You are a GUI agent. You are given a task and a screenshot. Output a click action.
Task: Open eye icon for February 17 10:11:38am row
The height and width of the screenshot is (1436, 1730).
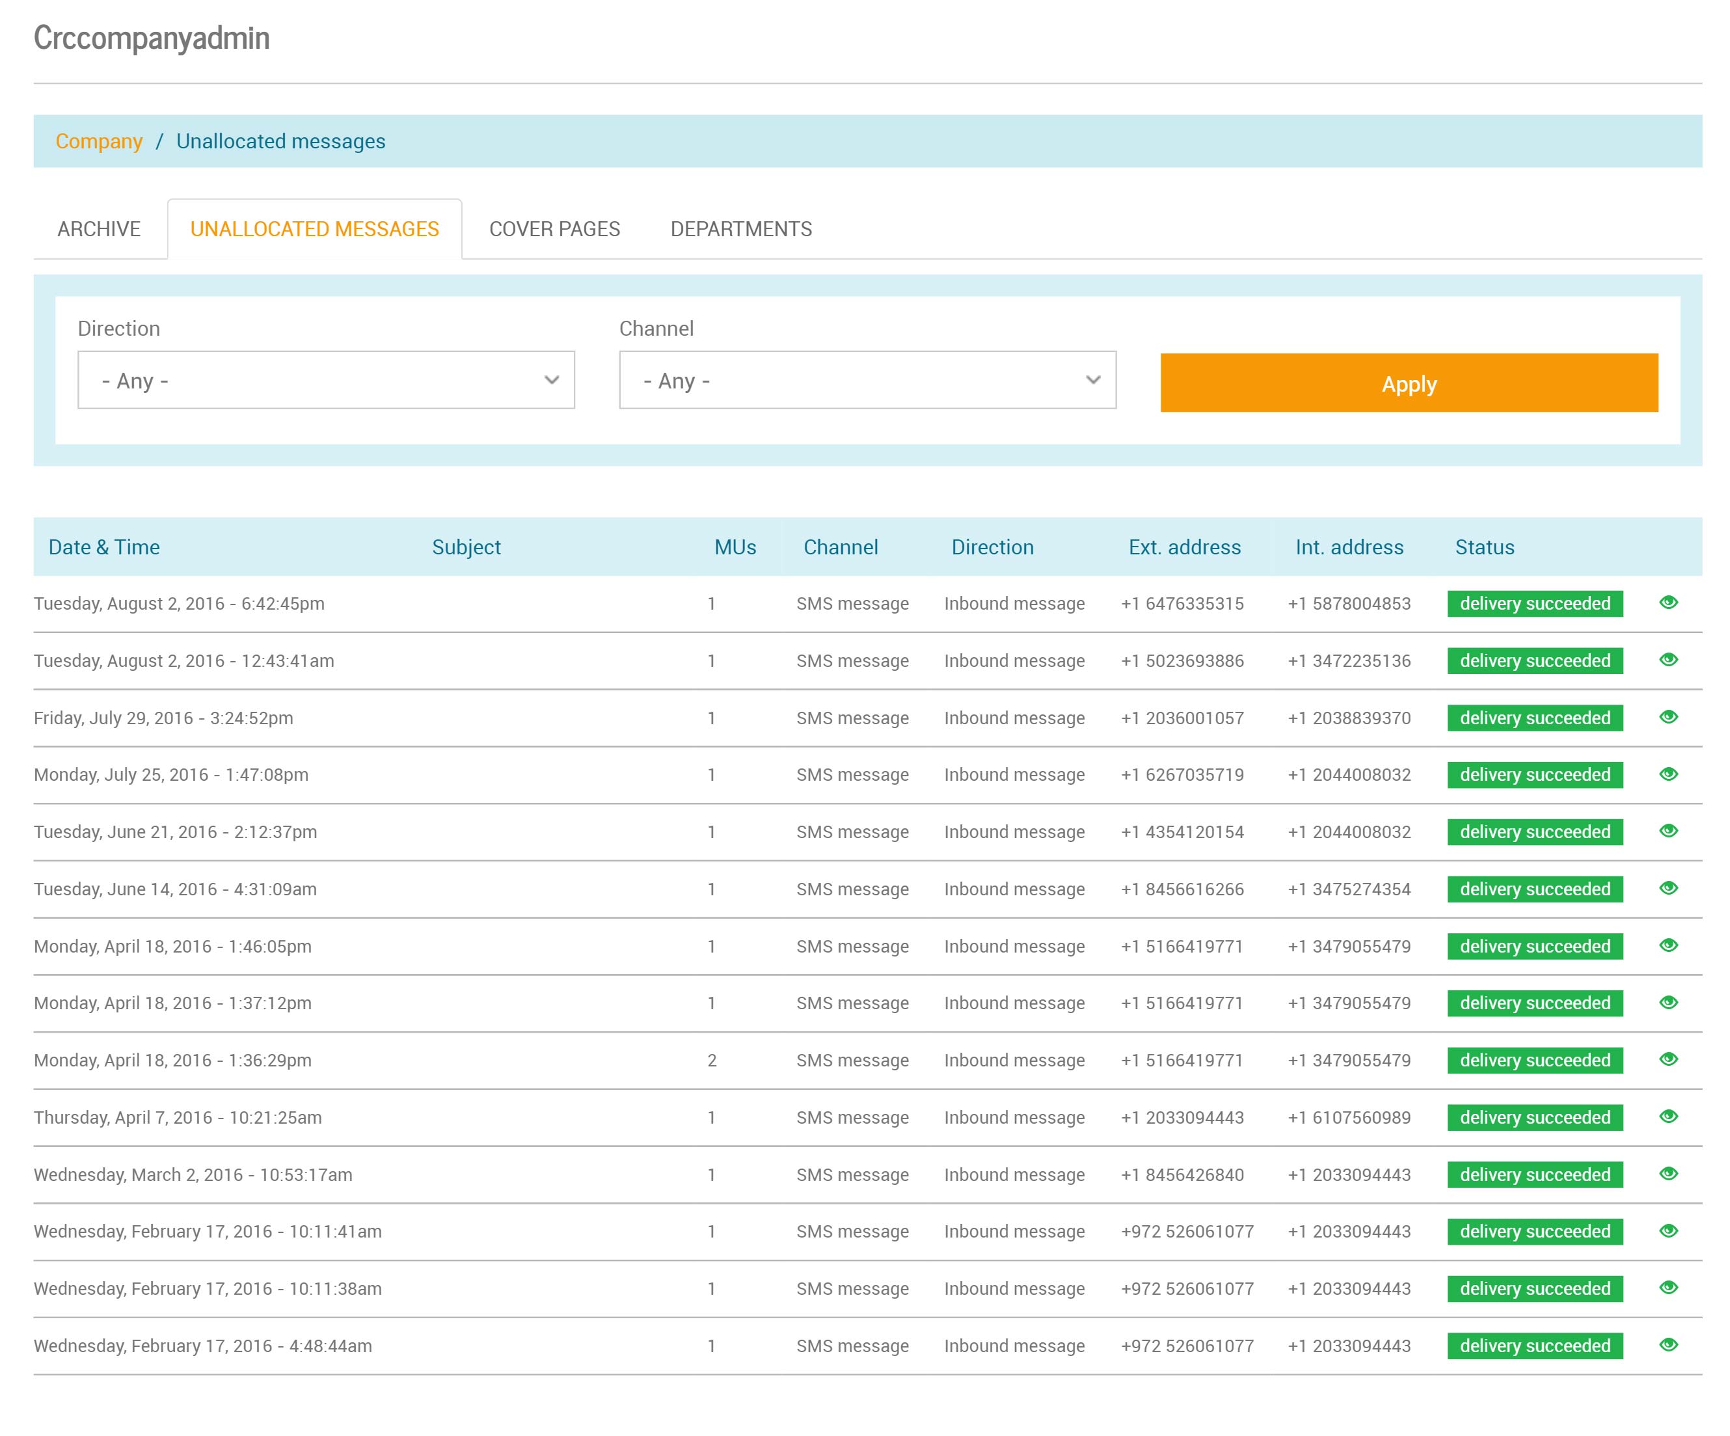(1668, 1287)
